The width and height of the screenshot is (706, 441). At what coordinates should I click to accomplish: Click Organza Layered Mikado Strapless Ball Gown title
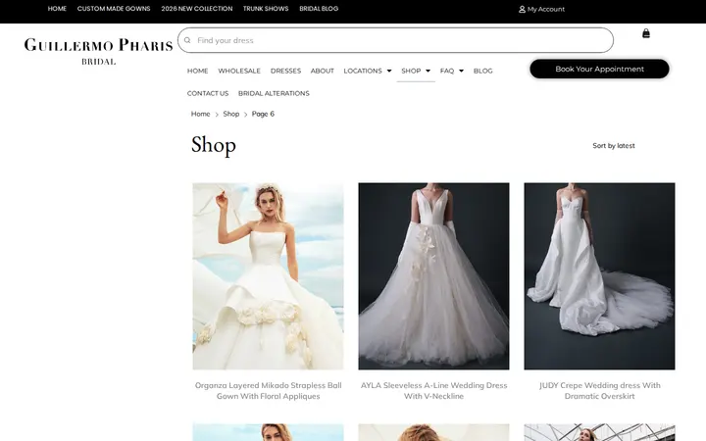pos(268,391)
